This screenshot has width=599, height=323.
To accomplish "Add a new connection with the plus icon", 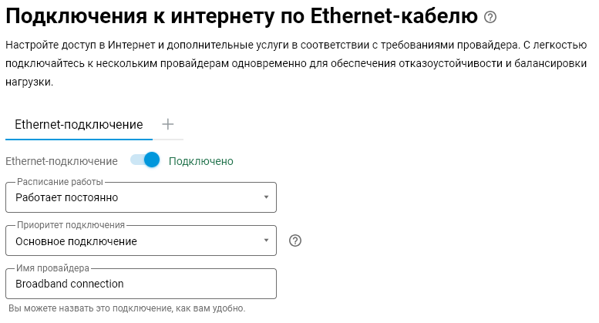I will [168, 124].
